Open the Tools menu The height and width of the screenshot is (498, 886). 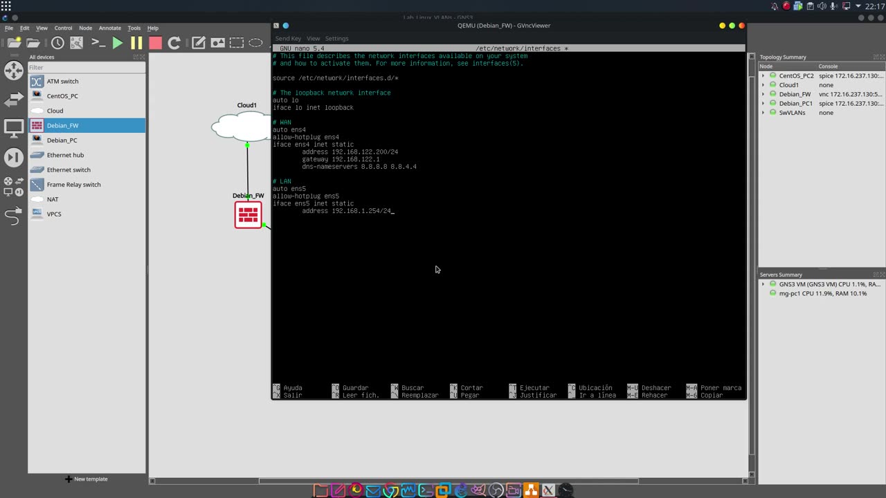[x=134, y=28]
